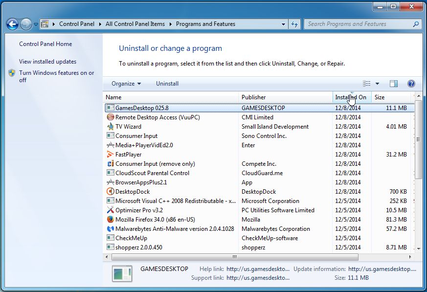427x292 pixels.
Task: Click the vertical scrollbar up arrow
Action: coord(418,96)
